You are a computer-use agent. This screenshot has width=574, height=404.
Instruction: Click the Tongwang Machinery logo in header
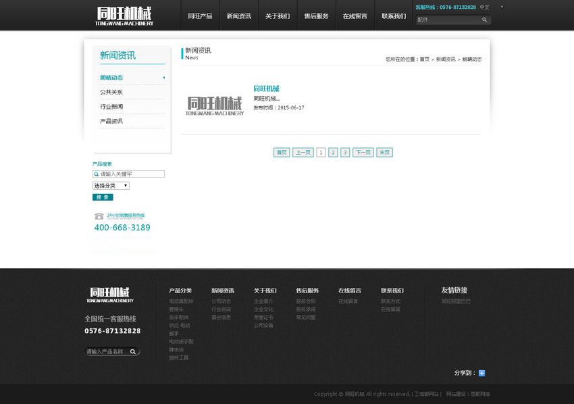[124, 16]
